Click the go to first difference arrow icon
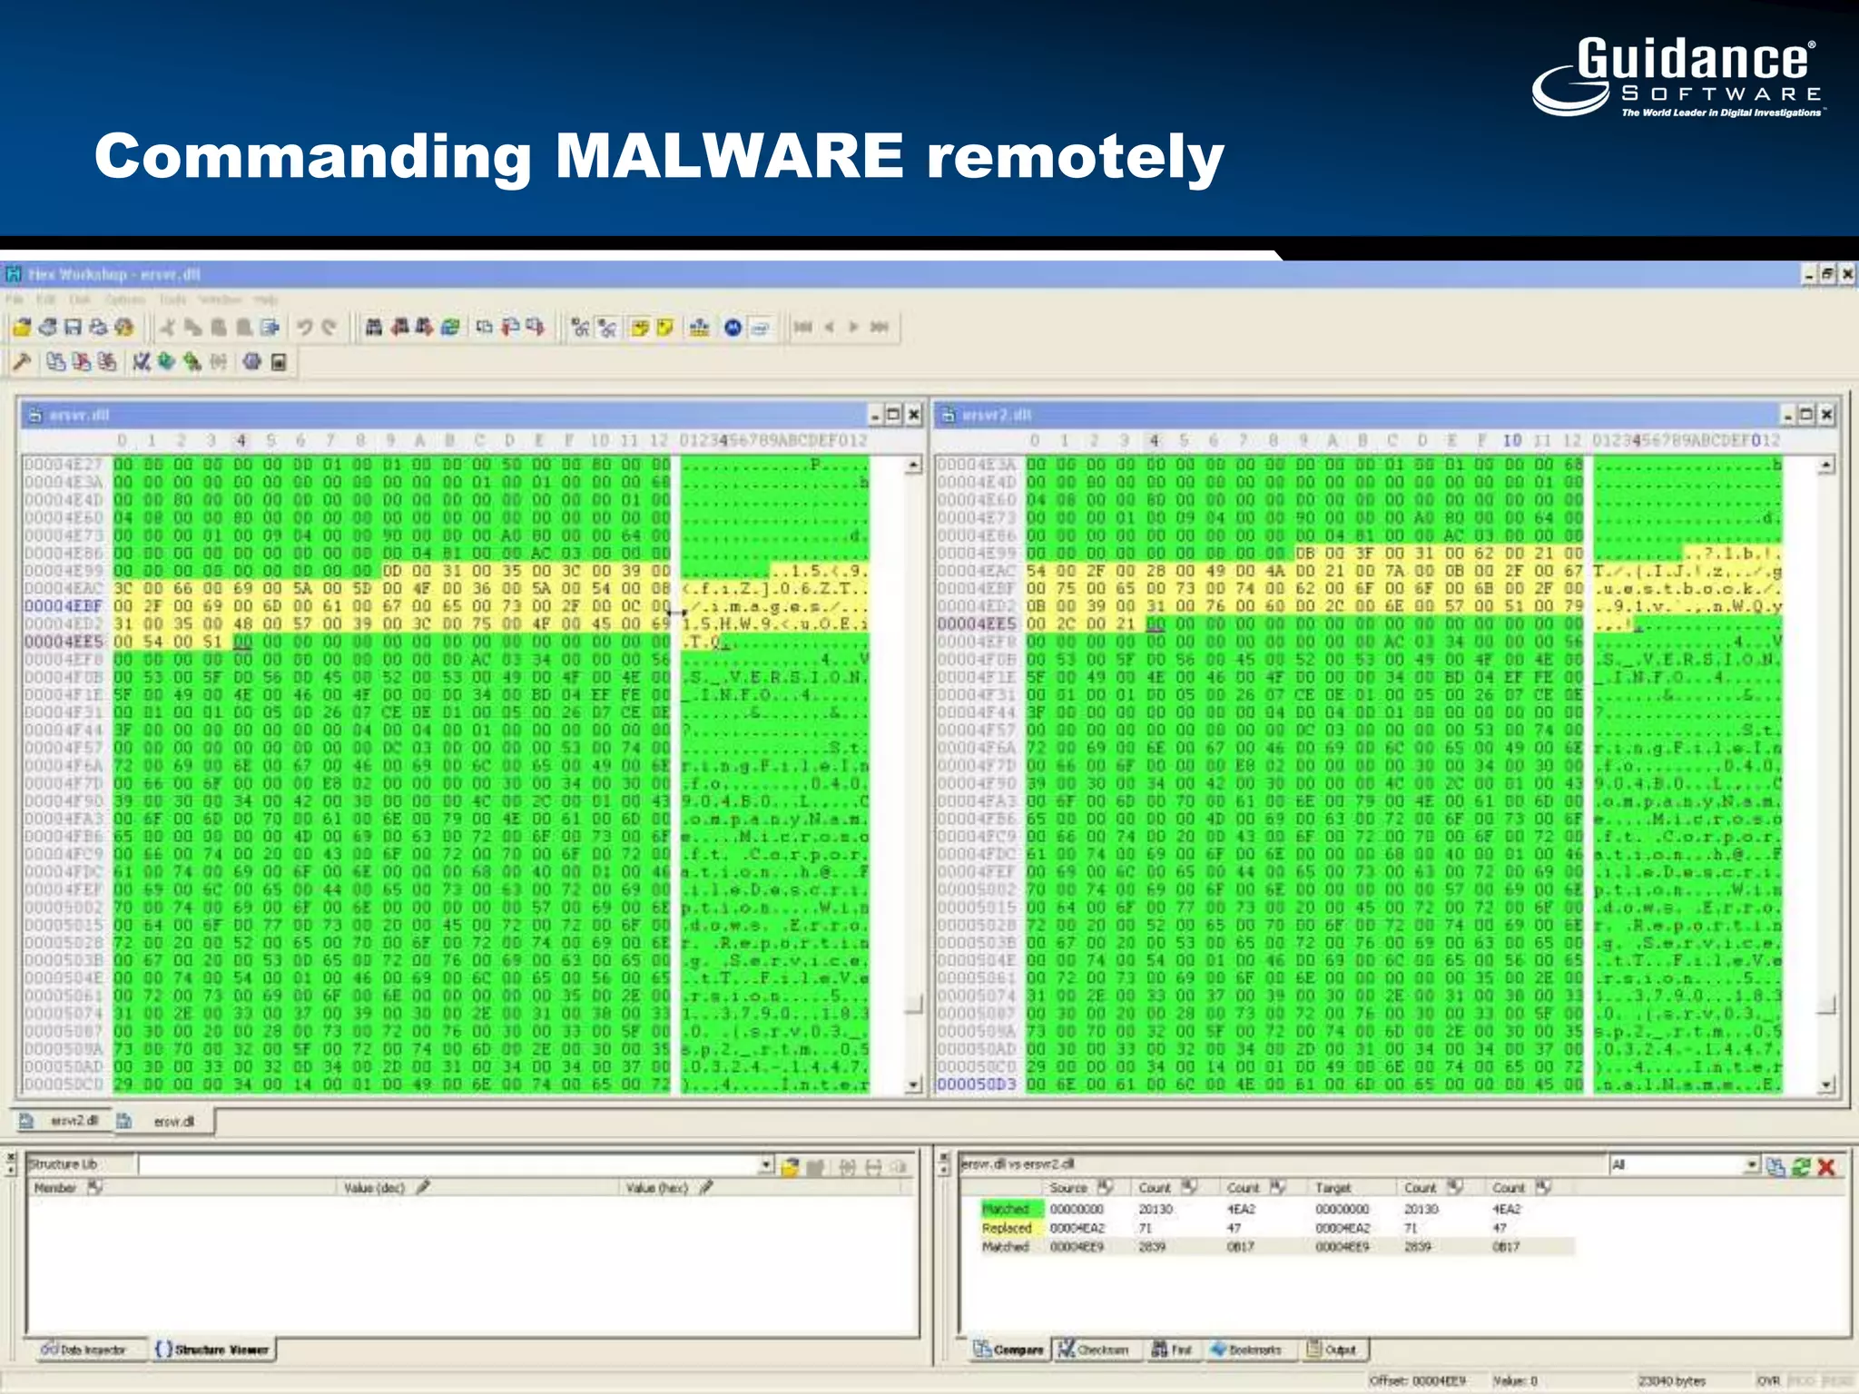Viewport: 1859px width, 1394px height. coord(802,327)
